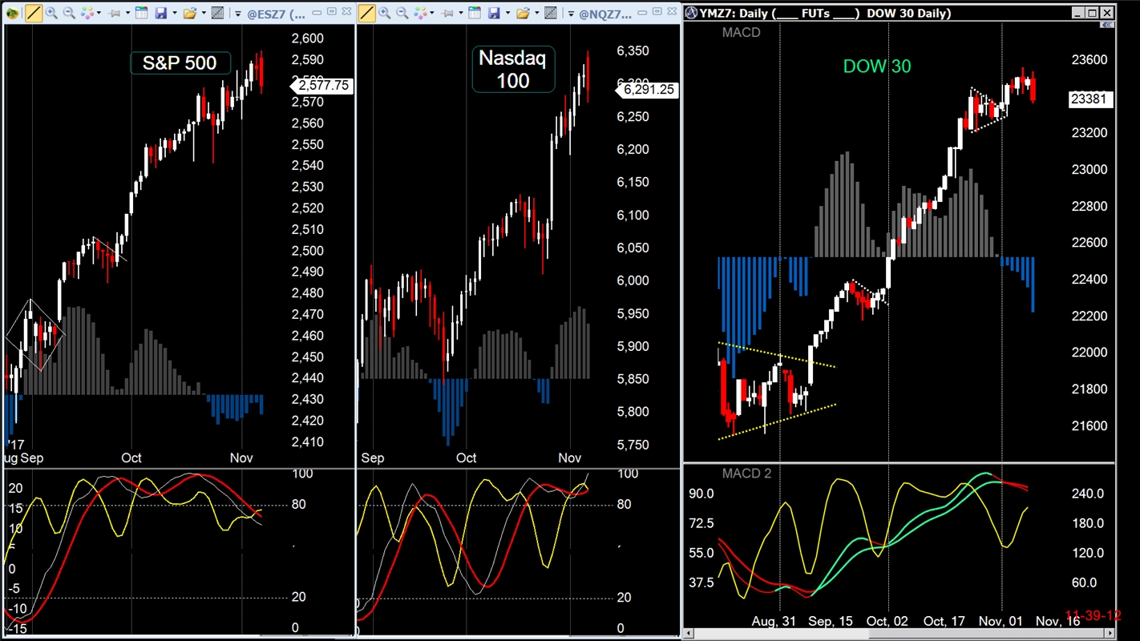Minimize the @NQZ7 chart window
The height and width of the screenshot is (641, 1140).
coord(642,12)
